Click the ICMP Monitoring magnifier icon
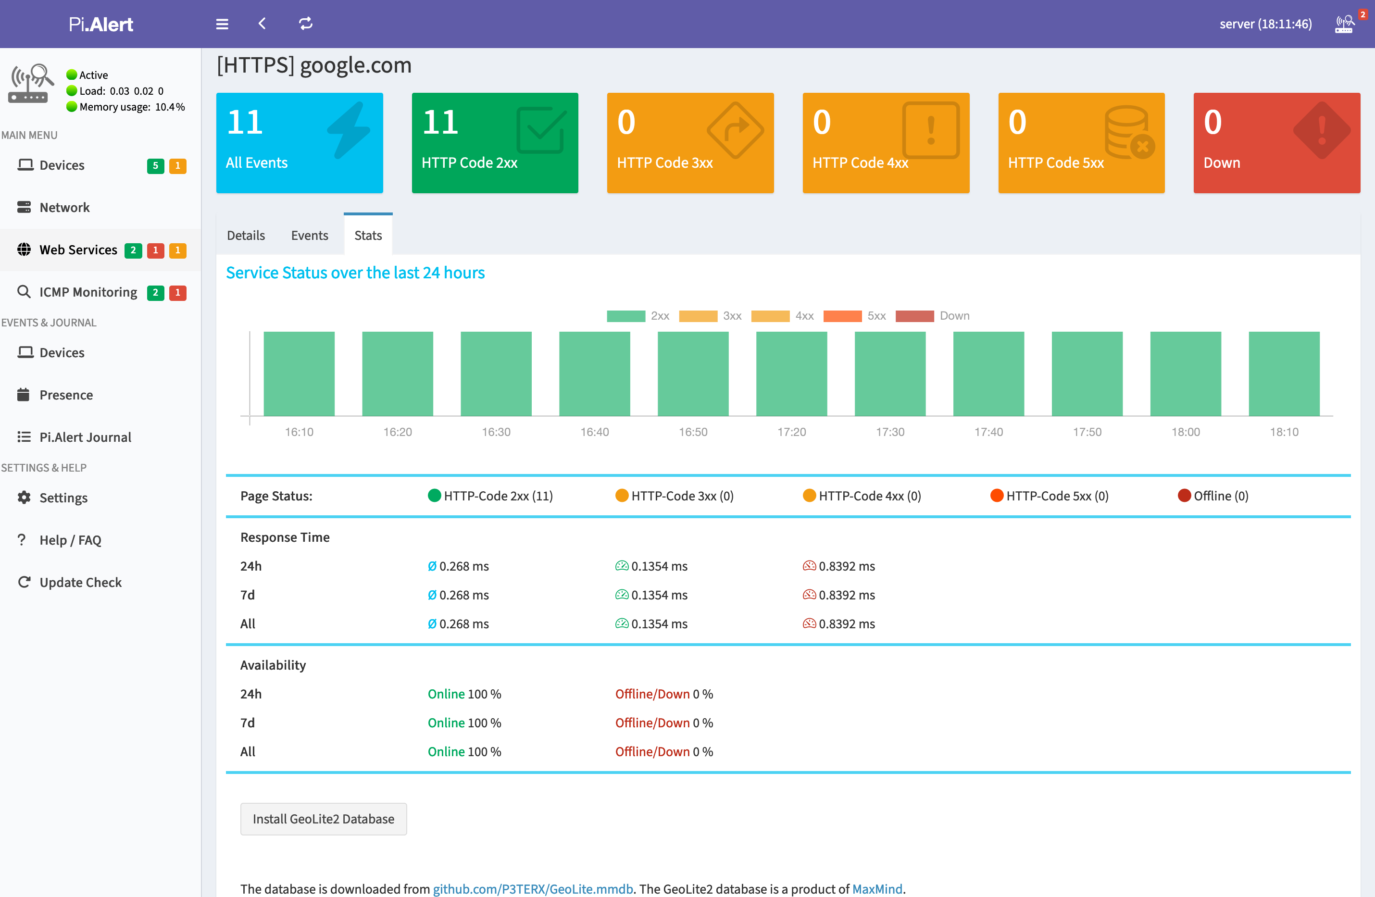Viewport: 1375px width, 897px height. pos(24,292)
